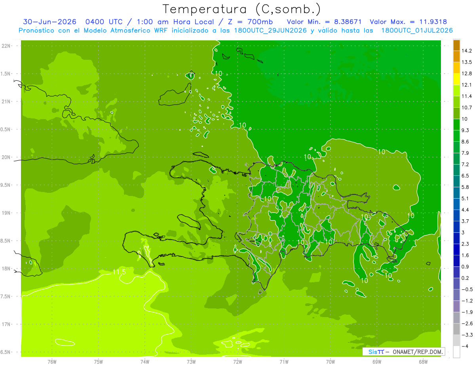This screenshot has height=367, width=475.
Task: Click the "0.2" colorbar label
Action: pos(465,278)
